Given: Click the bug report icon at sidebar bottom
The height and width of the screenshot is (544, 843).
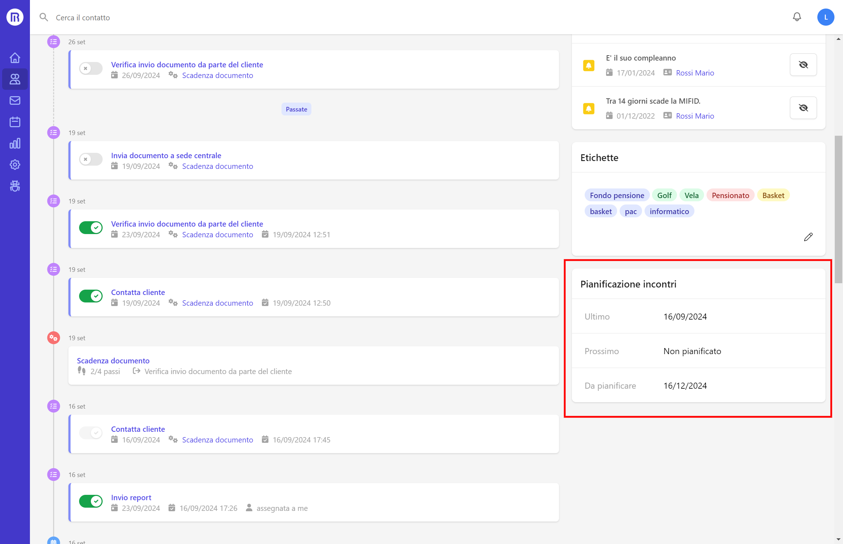Looking at the screenshot, I should pos(15,186).
